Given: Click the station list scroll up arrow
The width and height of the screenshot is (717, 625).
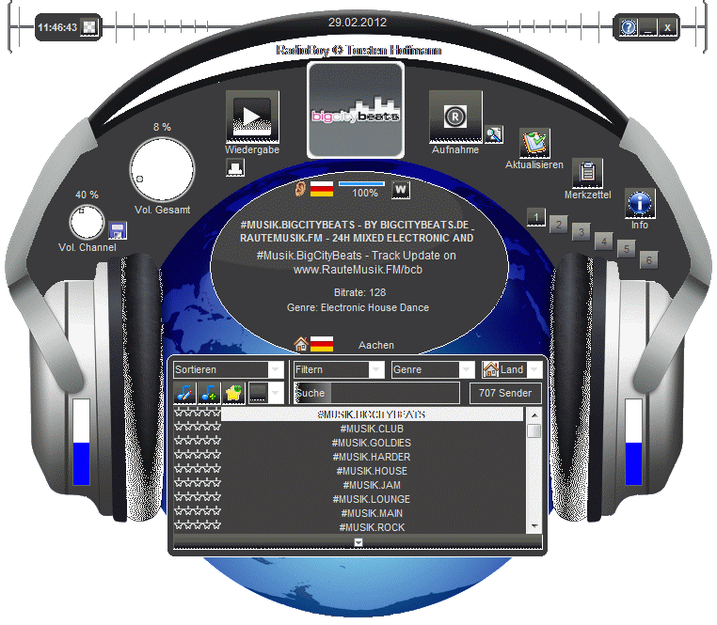Looking at the screenshot, I should click(x=534, y=415).
